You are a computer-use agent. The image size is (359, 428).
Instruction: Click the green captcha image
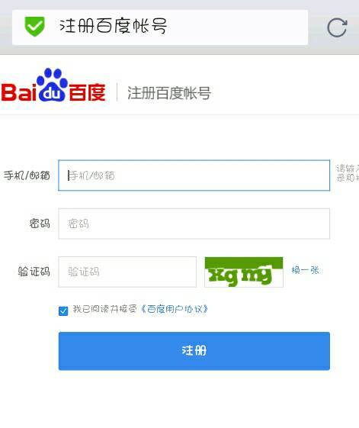244,272
